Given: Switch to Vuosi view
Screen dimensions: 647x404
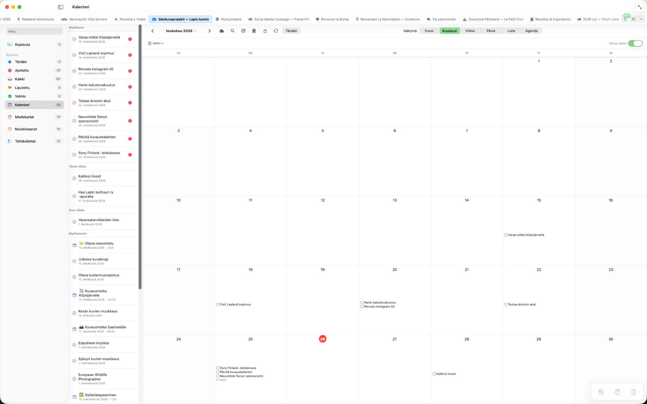Looking at the screenshot, I should 429,31.
